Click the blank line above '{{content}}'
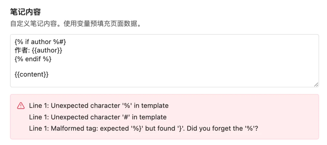327x145 pixels. coord(164,67)
